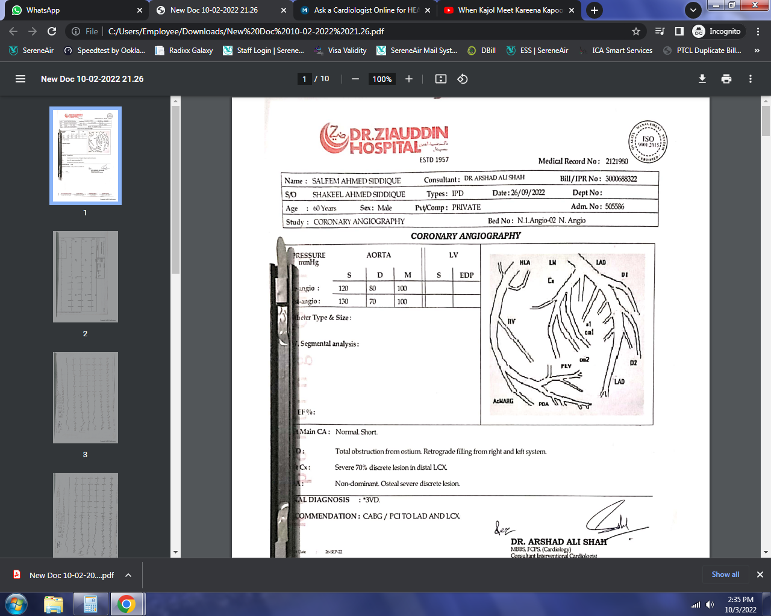
Task: Open the media controls icon in toolbar
Action: click(660, 31)
